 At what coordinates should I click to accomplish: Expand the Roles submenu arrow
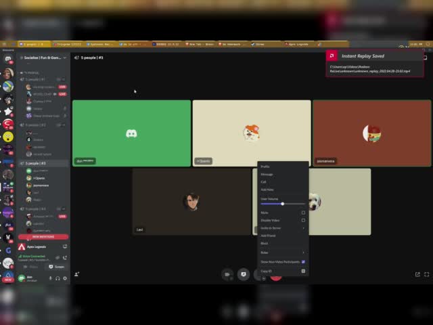304,253
